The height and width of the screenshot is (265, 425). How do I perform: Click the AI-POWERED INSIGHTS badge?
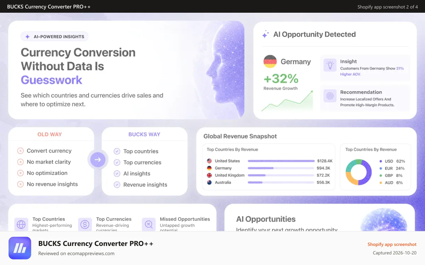tap(55, 36)
